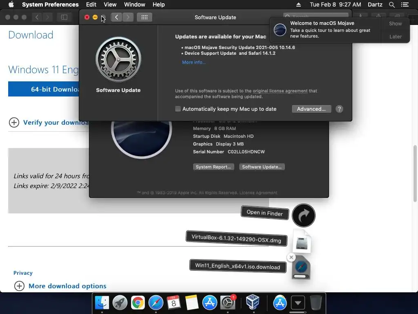Click Later on the Mojave notification
The image size is (418, 314).
395,36
